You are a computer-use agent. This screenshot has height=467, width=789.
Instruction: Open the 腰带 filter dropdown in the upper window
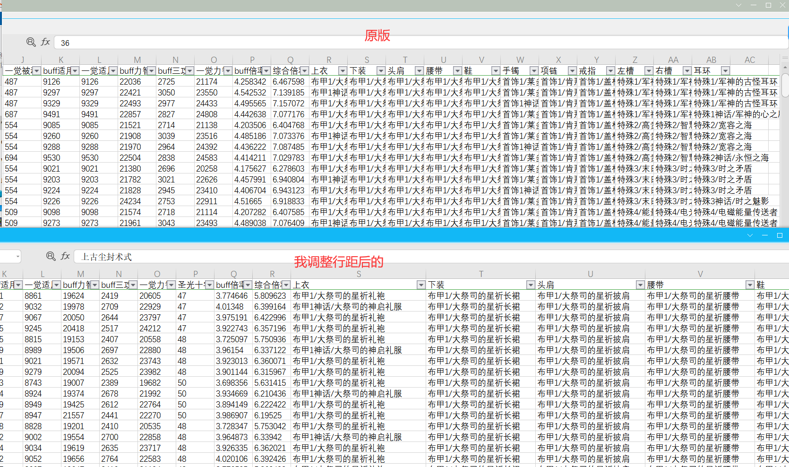457,71
